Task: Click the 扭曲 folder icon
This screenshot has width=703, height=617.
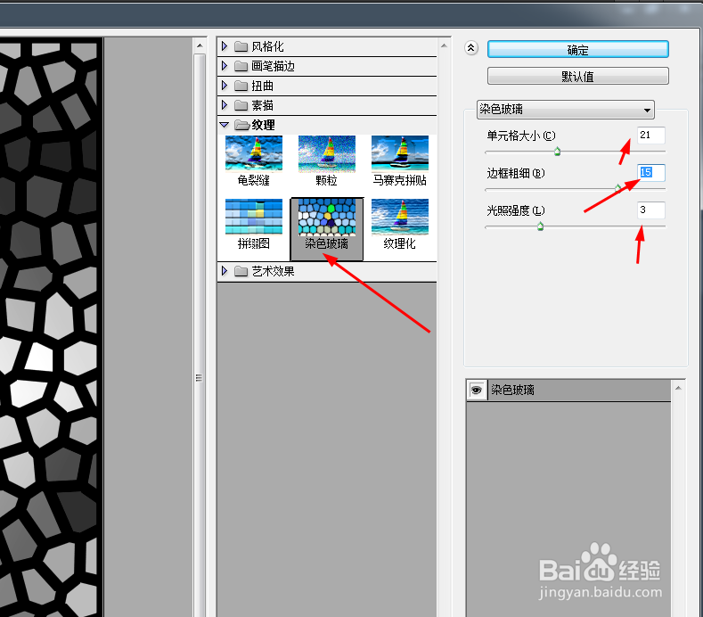Action: (x=241, y=86)
